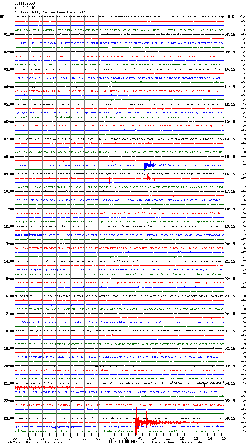The width and height of the screenshot is (247, 446).
Task: Click the TIME (MINUTES) axis title
Action: 123,442
